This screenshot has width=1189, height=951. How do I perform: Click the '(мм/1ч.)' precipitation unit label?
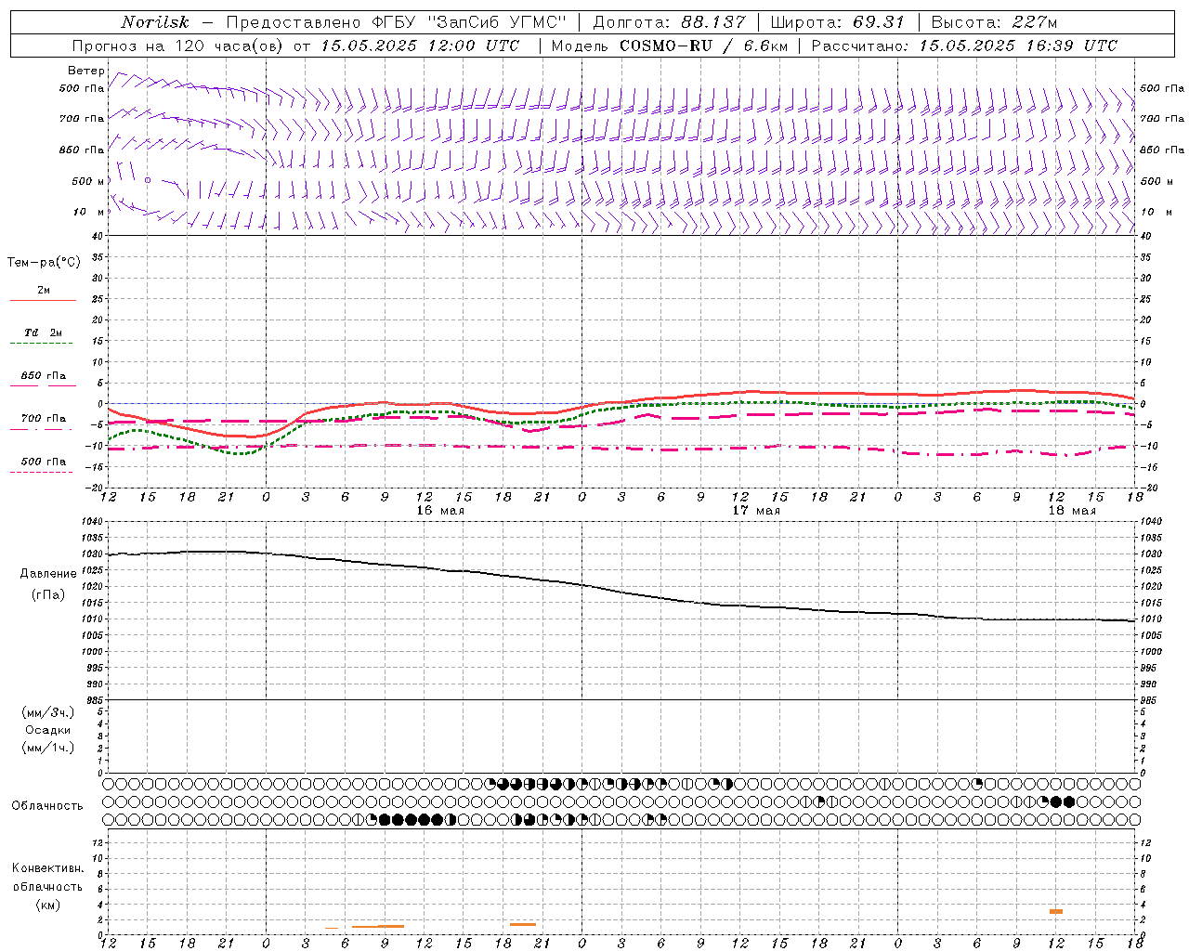point(48,748)
